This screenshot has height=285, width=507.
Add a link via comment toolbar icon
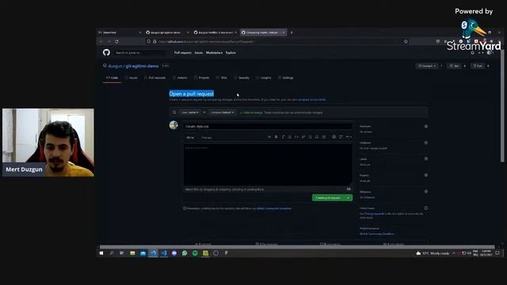point(303,137)
